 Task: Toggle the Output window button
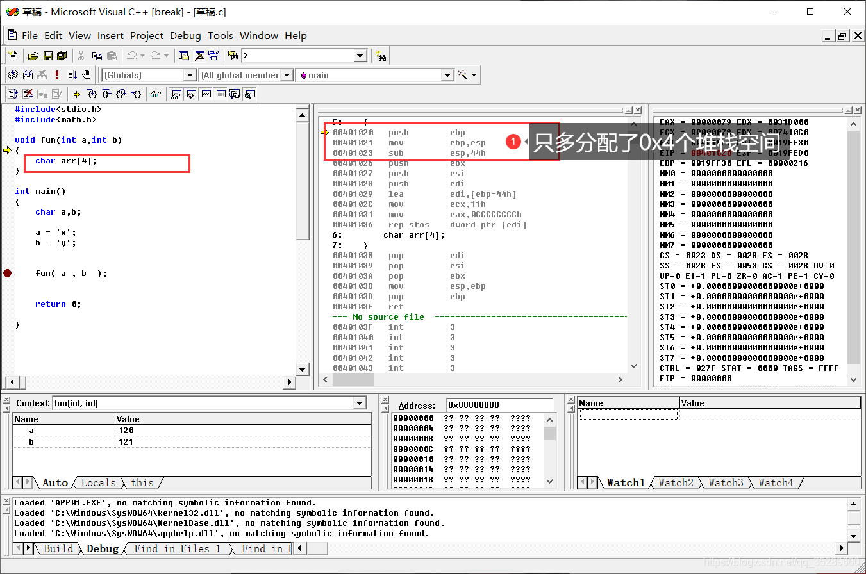(x=199, y=56)
